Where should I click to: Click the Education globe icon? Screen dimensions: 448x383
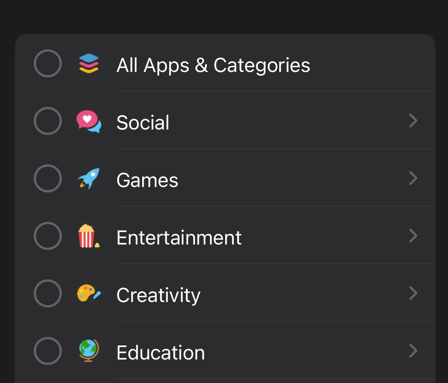coord(89,351)
